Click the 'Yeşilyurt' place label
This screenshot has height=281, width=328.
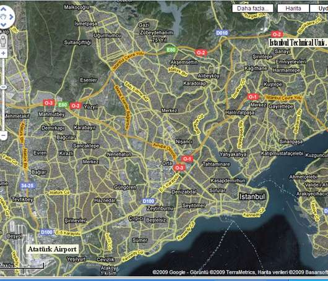(x=76, y=259)
